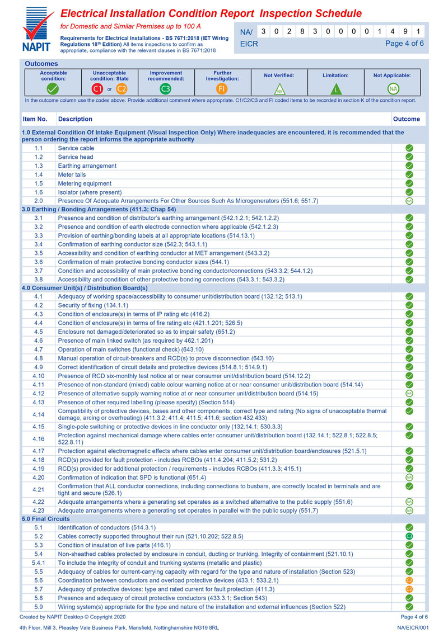Toggle the outcome tick for Service cable
This screenshot has height=633, width=448.
[x=409, y=148]
